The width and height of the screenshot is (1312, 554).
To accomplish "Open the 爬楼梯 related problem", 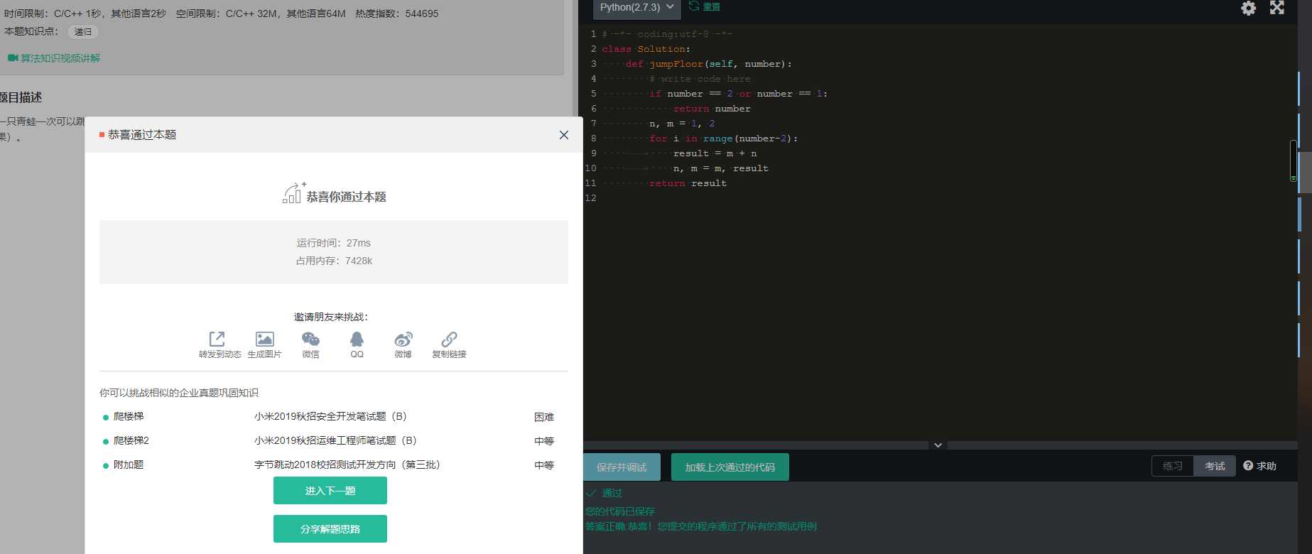I will click(x=129, y=416).
